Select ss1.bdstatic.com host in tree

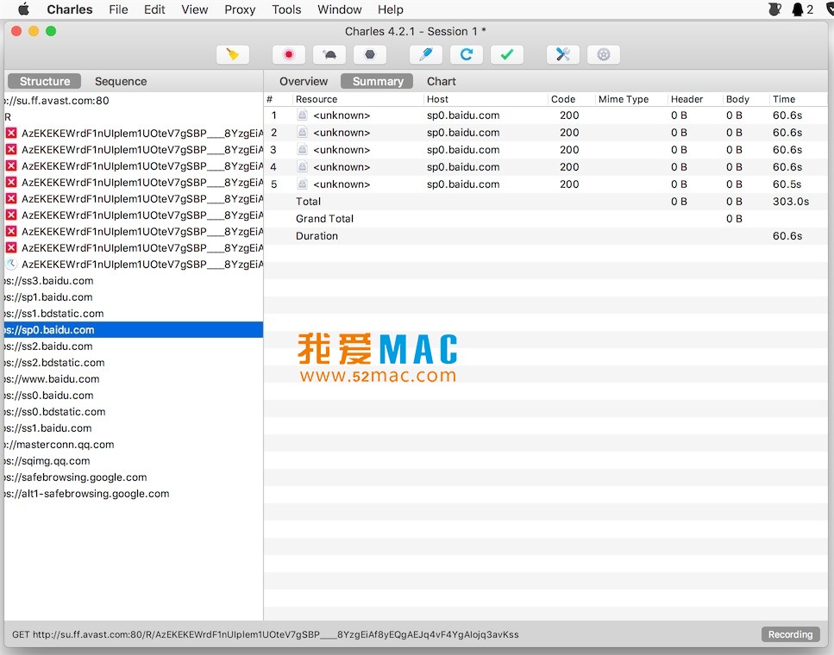54,314
